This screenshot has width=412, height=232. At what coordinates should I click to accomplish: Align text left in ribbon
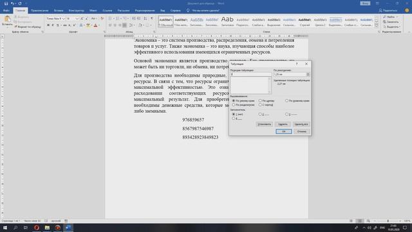[x=110, y=25]
